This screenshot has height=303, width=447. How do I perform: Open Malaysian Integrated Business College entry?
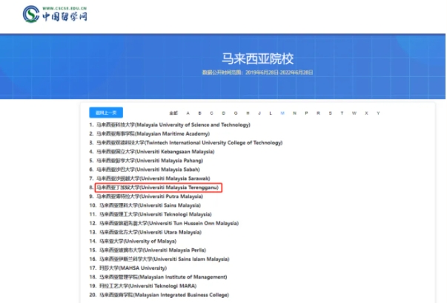click(164, 295)
